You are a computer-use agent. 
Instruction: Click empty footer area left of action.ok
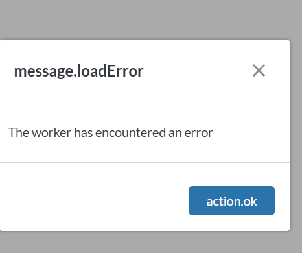94,200
